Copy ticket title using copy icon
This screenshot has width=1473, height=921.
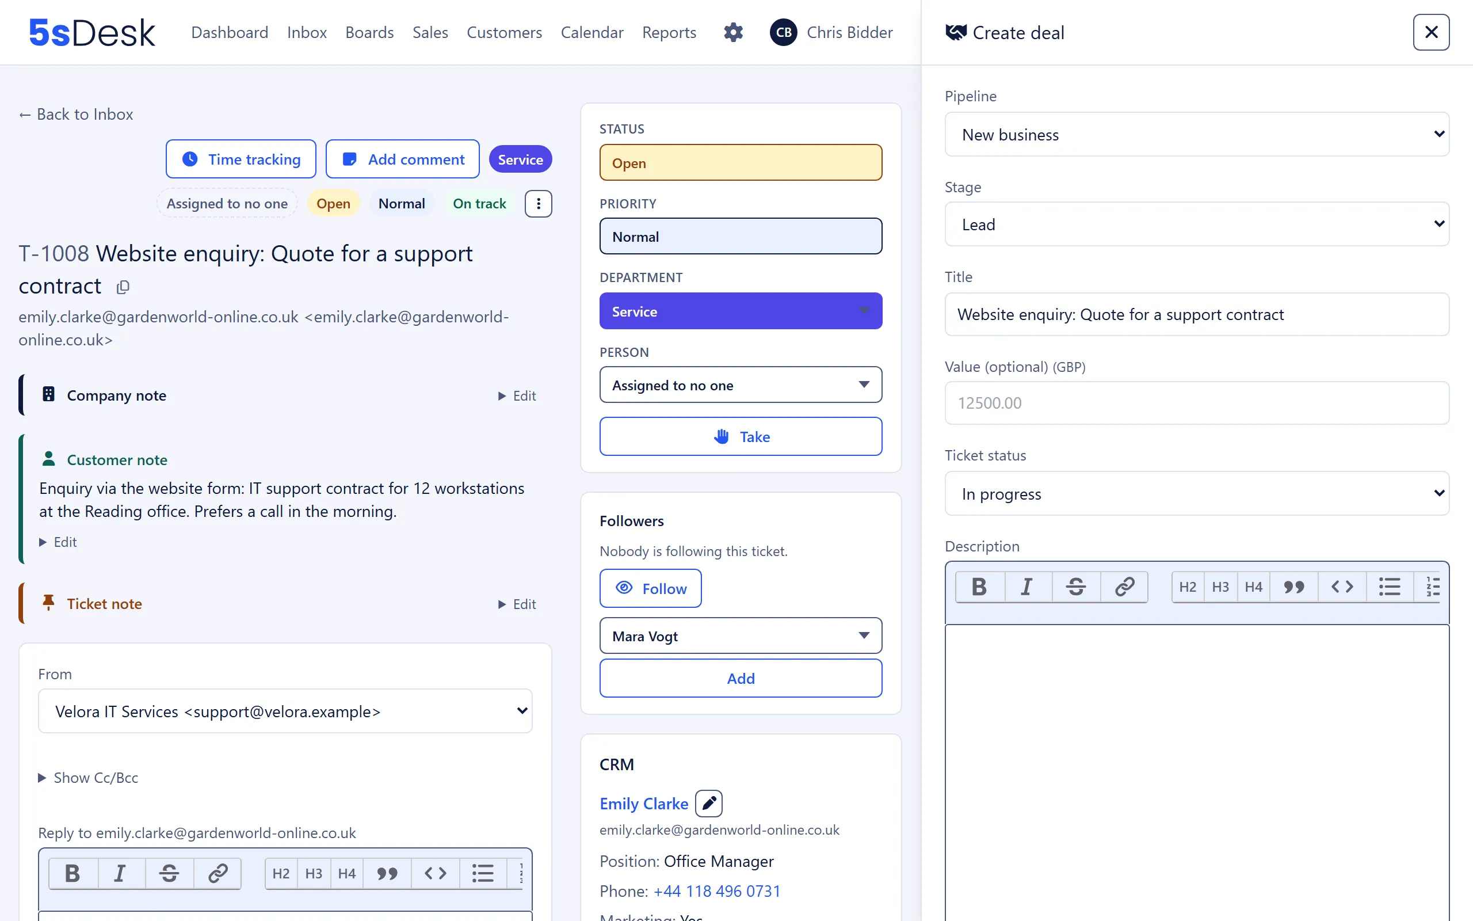[x=123, y=287]
